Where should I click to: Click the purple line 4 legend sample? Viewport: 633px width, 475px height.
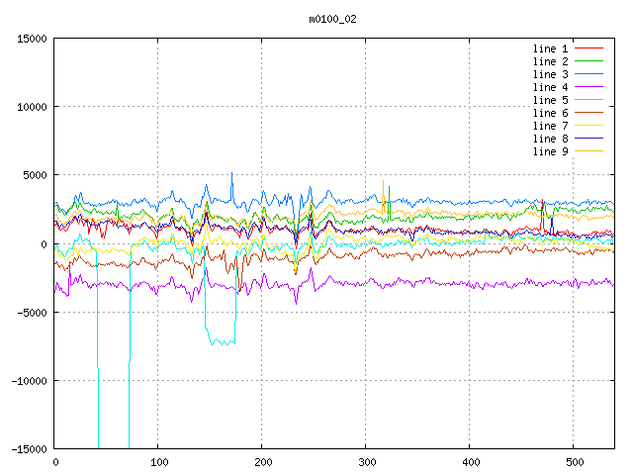coord(589,87)
